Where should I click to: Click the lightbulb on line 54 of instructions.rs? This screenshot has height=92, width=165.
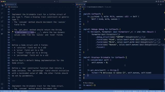[x=13, y=32]
